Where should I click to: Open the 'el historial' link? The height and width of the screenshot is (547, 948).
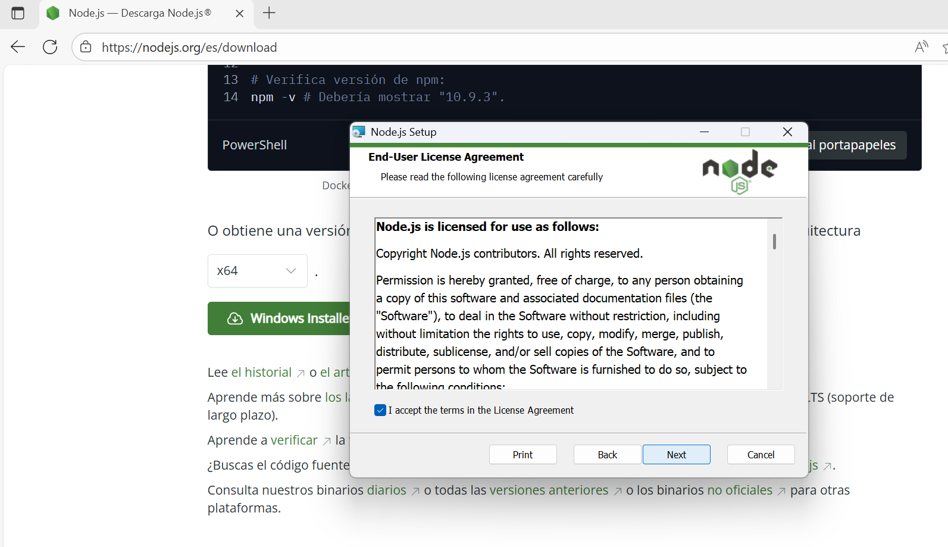click(x=261, y=373)
